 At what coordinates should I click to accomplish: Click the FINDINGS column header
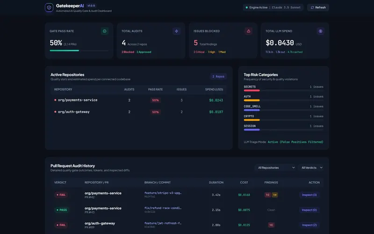coord(271,183)
